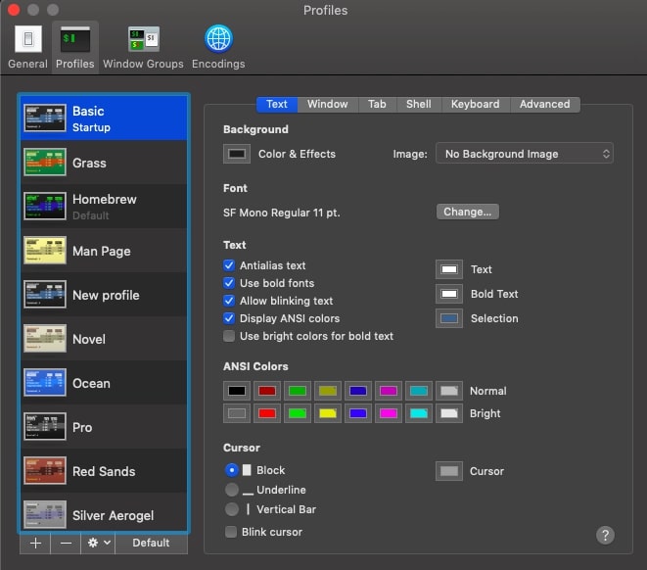This screenshot has height=570, width=647.
Task: Open Background Color & Effects well
Action: (237, 154)
